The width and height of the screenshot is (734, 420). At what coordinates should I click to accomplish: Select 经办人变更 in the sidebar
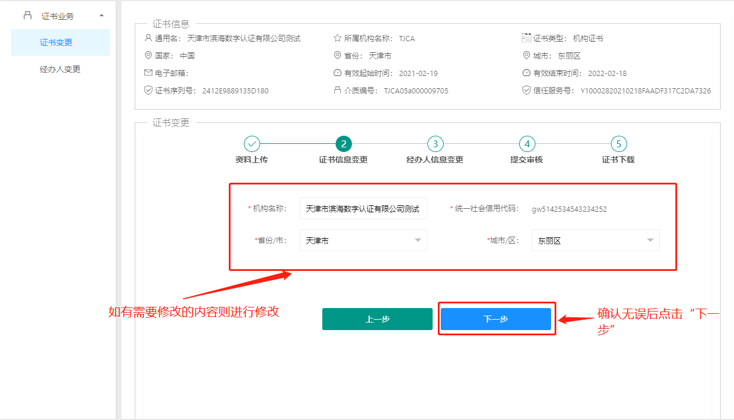pyautogui.click(x=60, y=69)
